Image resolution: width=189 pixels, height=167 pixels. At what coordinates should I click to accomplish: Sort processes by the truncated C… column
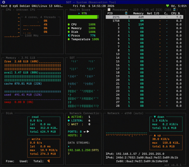coord(166,13)
